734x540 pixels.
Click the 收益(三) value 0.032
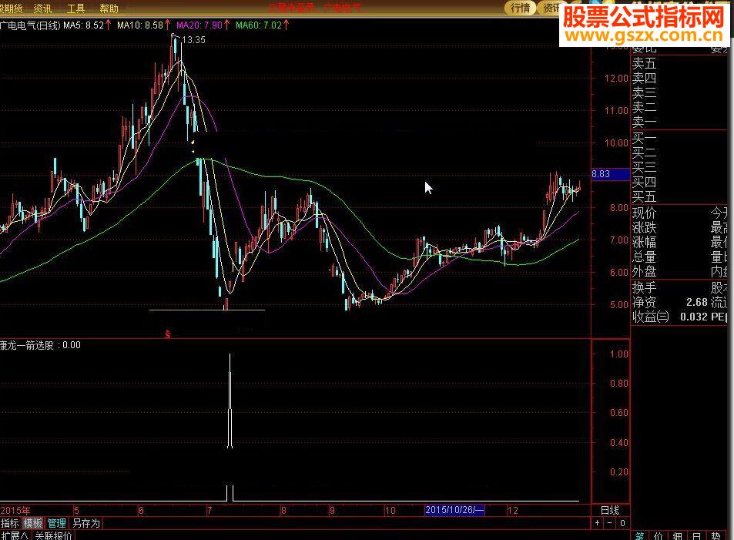coord(694,317)
